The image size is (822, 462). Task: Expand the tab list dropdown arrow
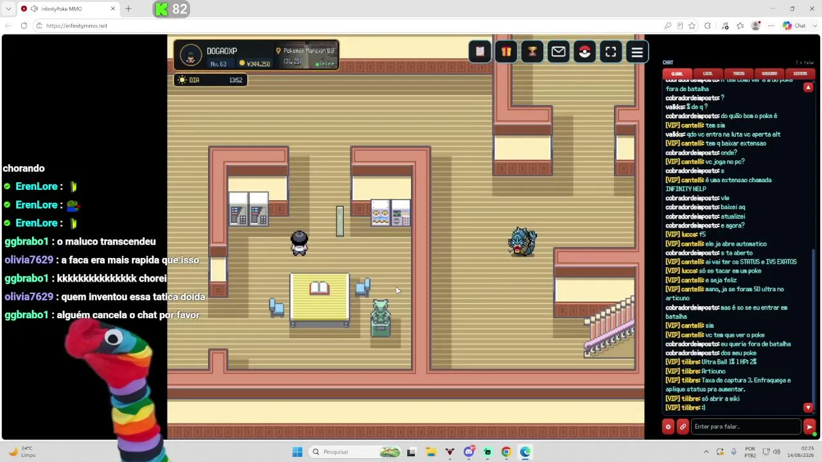(x=8, y=9)
